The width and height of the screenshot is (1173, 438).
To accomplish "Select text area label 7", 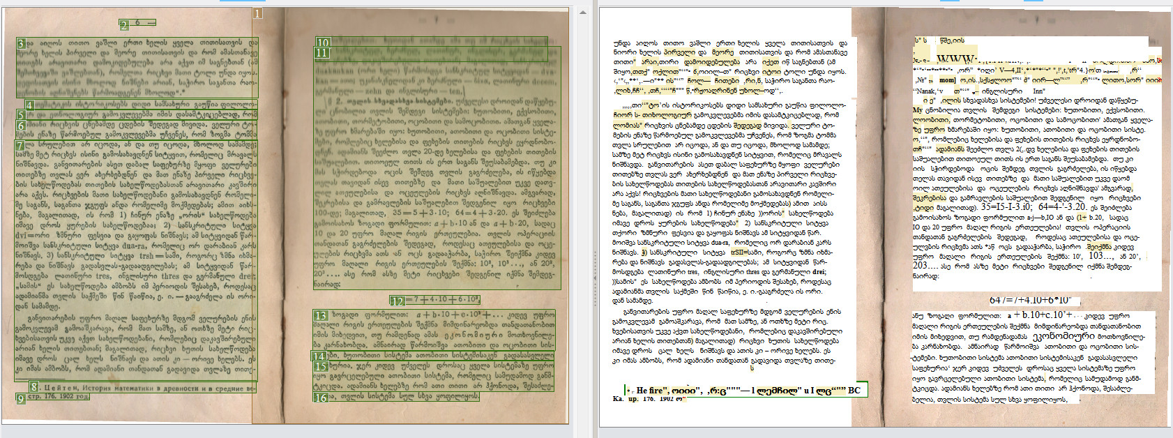I will [x=20, y=146].
